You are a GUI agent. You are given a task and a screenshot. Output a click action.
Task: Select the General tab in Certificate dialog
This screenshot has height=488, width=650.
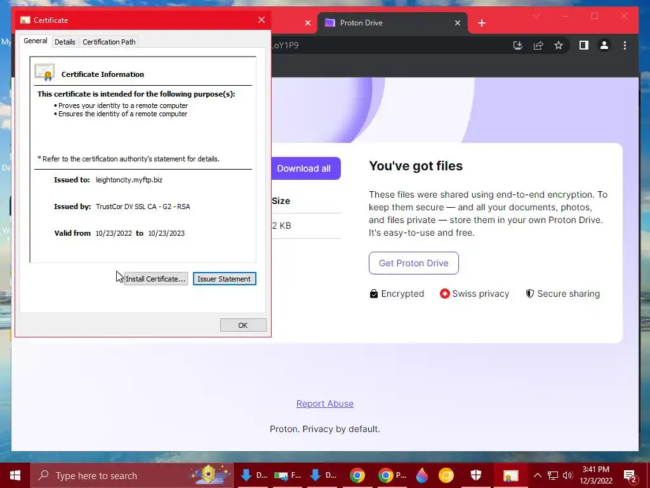click(36, 41)
